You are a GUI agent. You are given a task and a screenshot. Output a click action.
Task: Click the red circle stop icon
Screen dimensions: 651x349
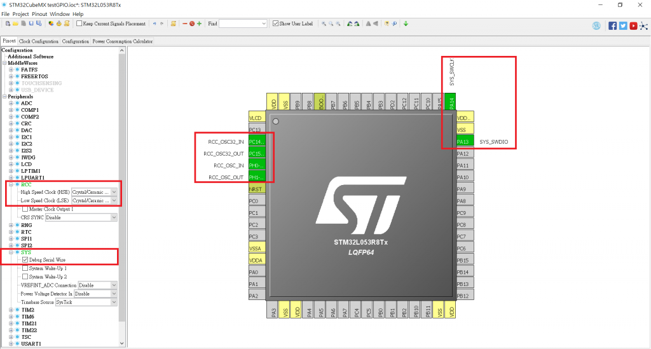192,24
